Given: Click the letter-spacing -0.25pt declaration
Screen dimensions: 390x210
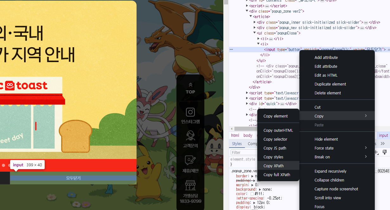Looking at the screenshot, I should pyautogui.click(x=259, y=198).
